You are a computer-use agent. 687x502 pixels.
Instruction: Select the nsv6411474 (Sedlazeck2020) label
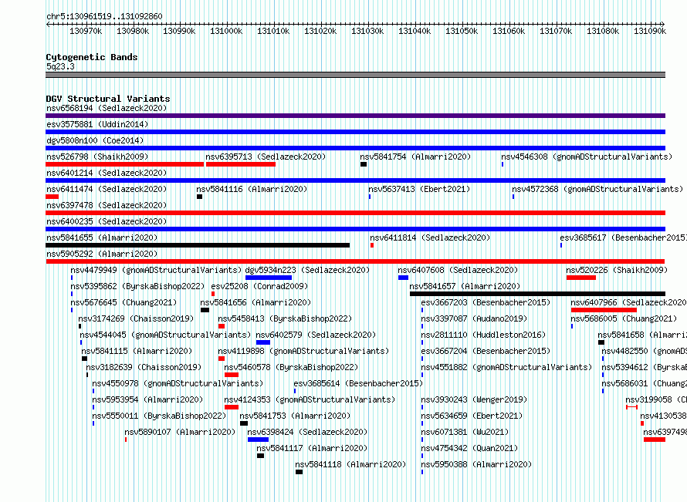pyautogui.click(x=107, y=189)
